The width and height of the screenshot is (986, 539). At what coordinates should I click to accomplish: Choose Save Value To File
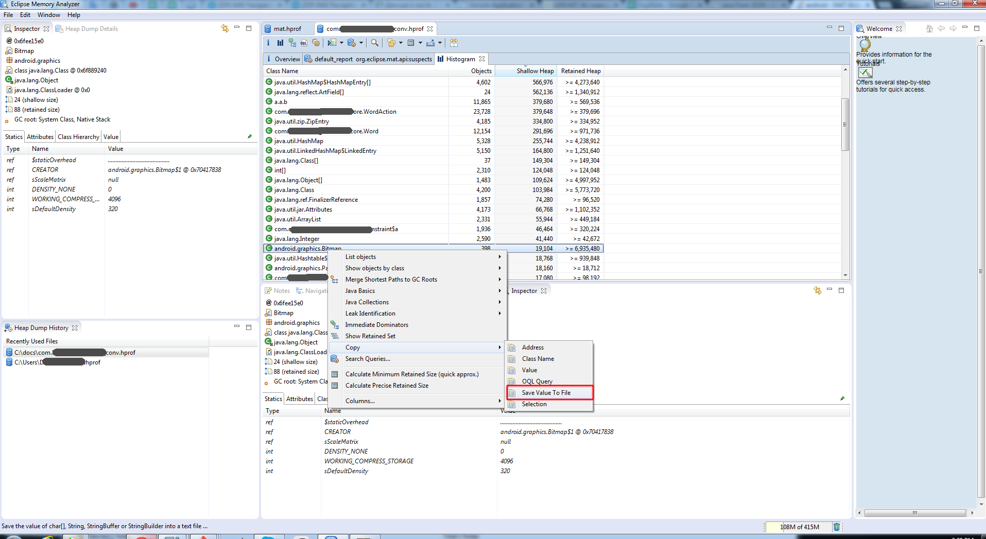coord(550,393)
